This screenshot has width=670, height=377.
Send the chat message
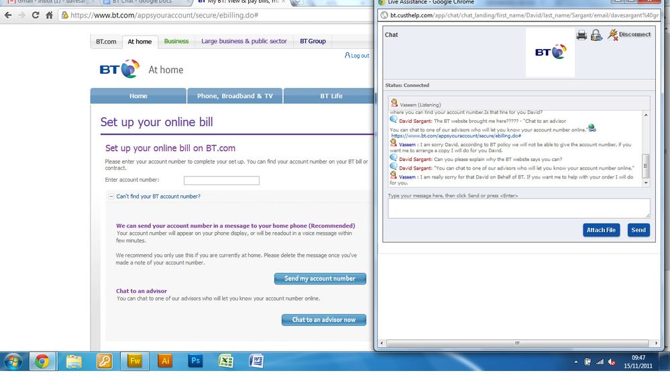pyautogui.click(x=638, y=230)
